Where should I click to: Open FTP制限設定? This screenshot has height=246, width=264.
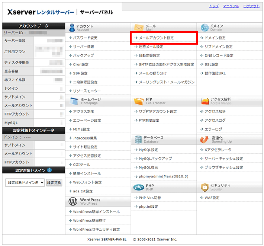coord(149,120)
